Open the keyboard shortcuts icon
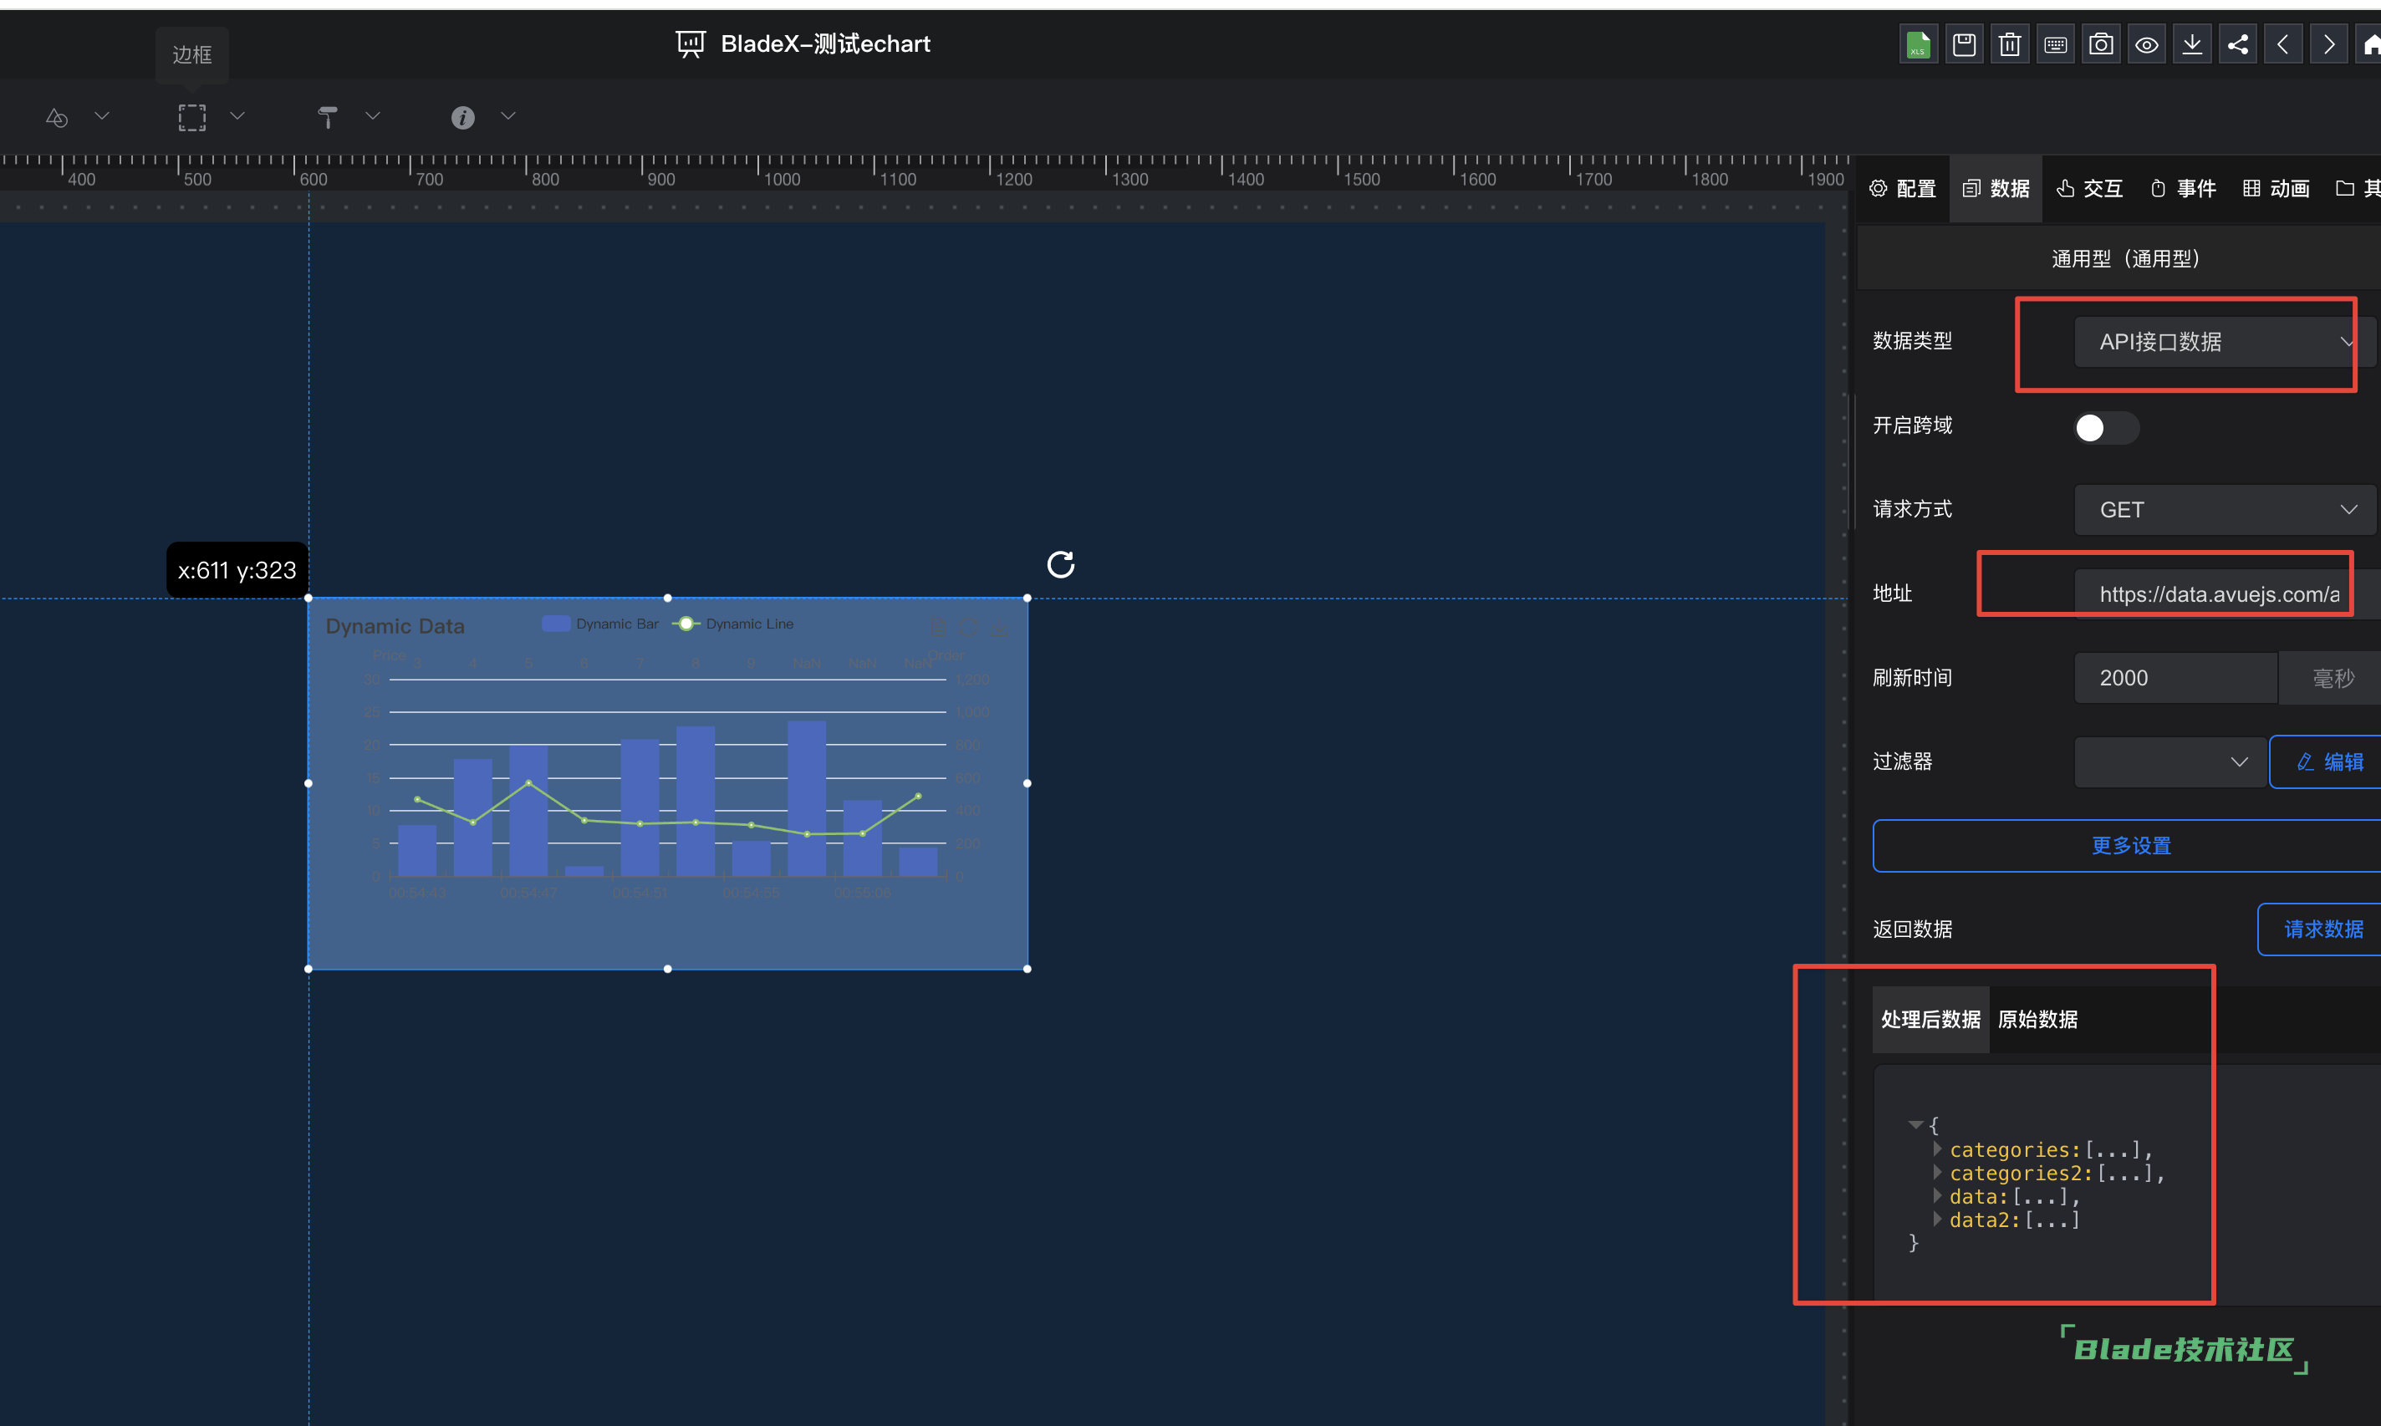 click(2055, 44)
